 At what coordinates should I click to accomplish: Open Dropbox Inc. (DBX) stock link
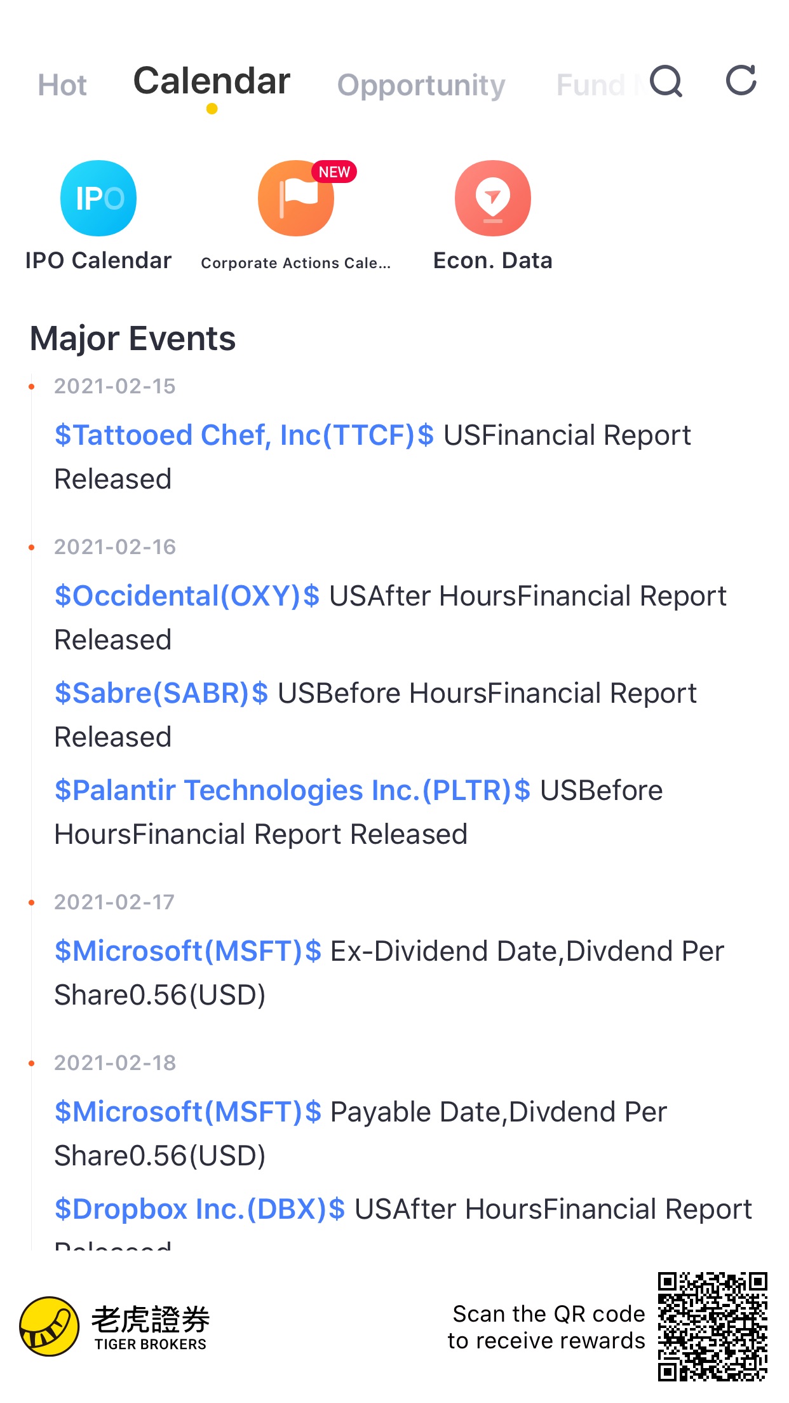199,1209
